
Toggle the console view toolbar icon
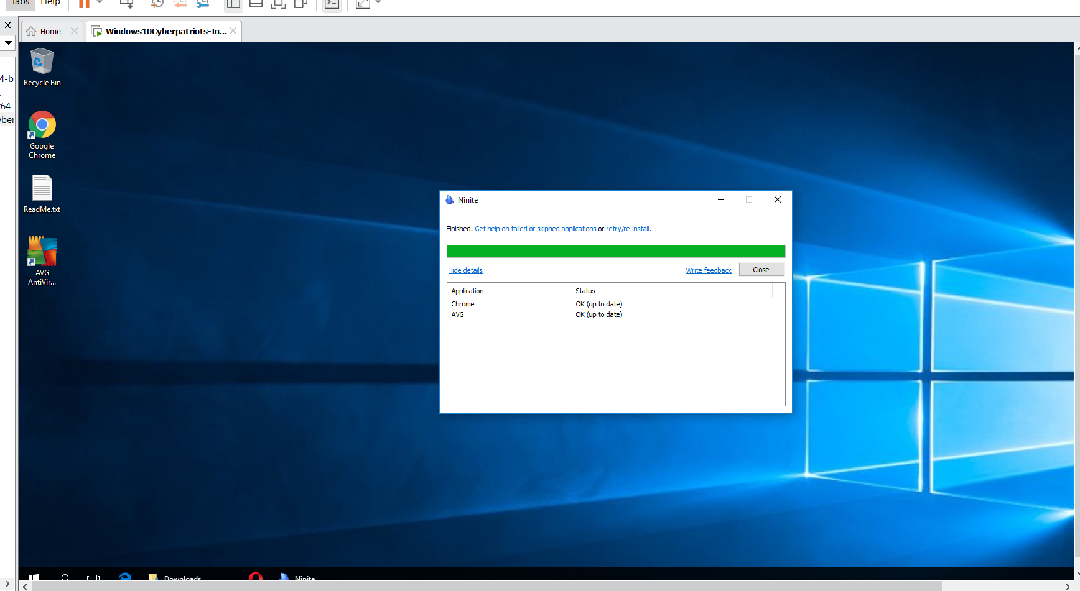point(332,4)
